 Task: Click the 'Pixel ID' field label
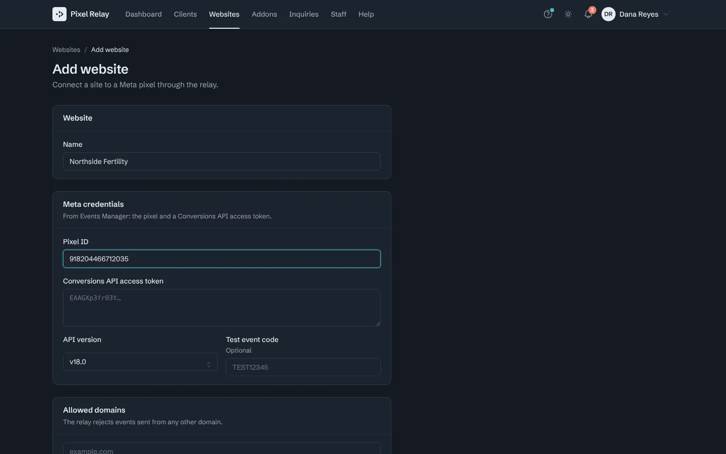tap(76, 242)
